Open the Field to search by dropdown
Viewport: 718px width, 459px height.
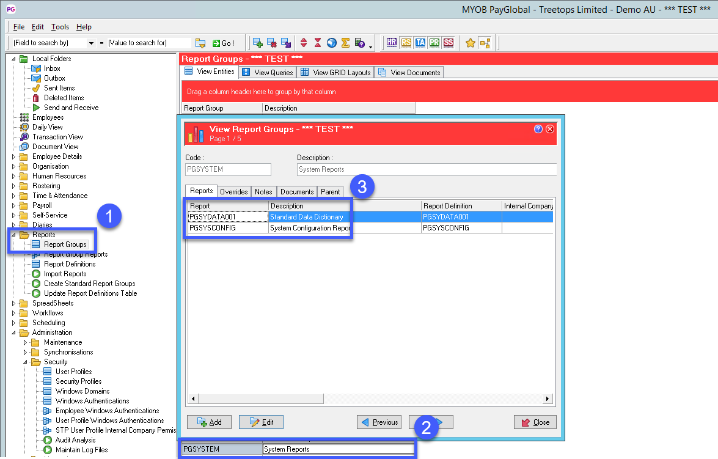click(x=92, y=43)
